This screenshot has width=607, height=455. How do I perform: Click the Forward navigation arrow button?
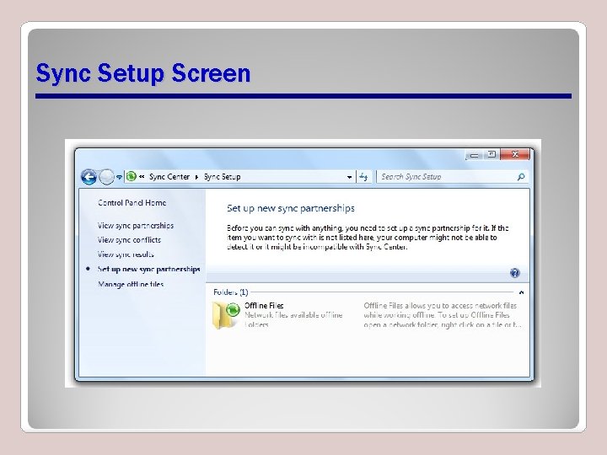point(106,177)
